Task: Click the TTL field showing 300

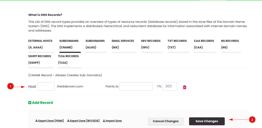Action: pos(170,86)
